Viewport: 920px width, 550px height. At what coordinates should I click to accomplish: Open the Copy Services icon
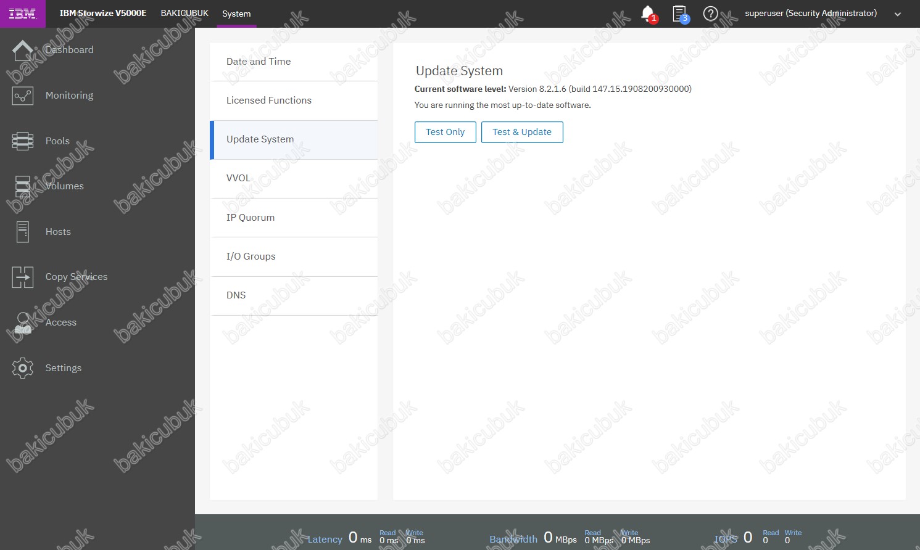pyautogui.click(x=23, y=277)
